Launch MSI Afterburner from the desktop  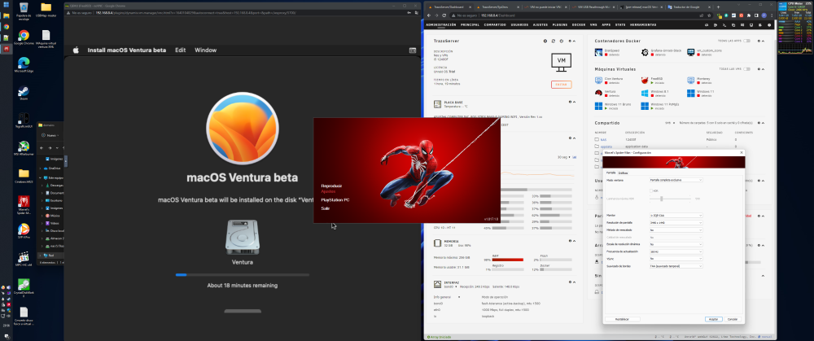(x=24, y=146)
